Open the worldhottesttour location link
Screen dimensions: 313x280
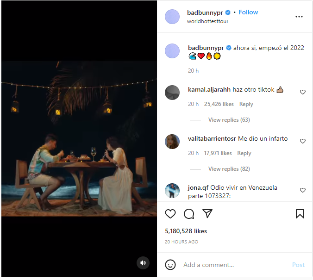click(x=207, y=21)
